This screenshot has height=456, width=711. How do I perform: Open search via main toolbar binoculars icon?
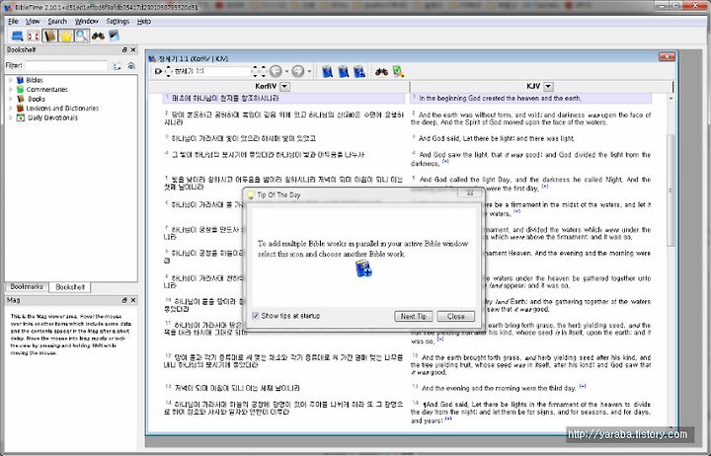(x=98, y=36)
